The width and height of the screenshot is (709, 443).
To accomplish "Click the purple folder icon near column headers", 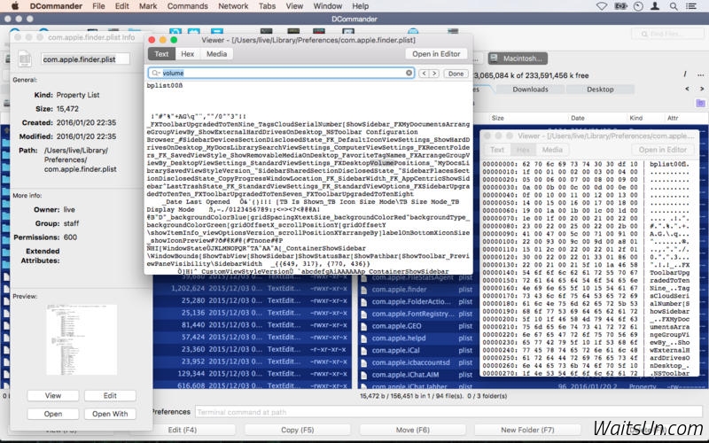I will point(700,103).
